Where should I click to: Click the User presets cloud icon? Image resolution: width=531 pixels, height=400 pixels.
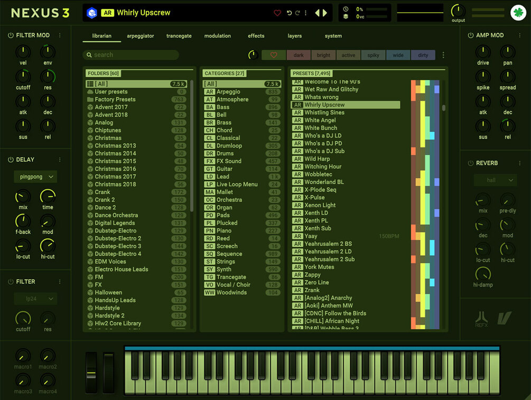tap(90, 92)
